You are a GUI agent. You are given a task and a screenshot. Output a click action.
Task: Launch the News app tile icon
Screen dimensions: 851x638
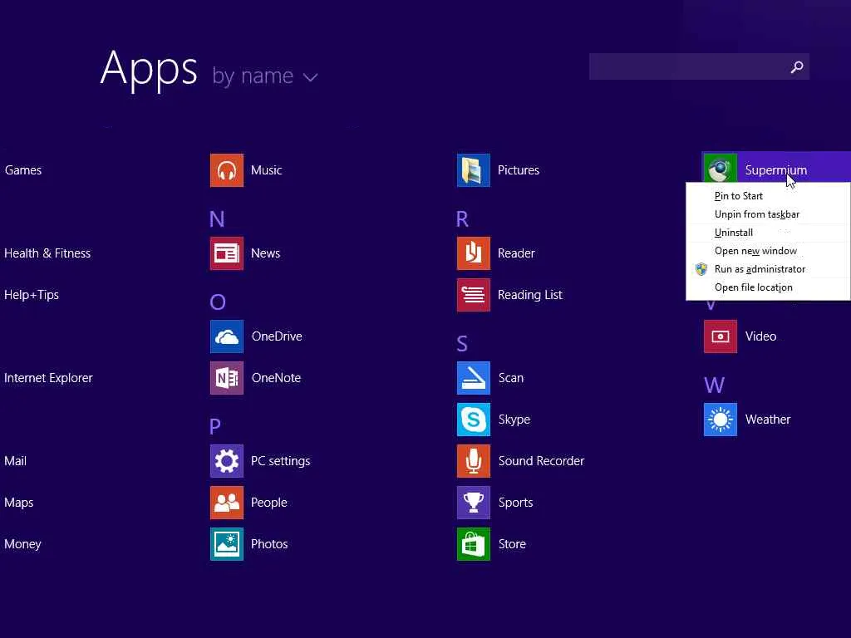coord(226,253)
